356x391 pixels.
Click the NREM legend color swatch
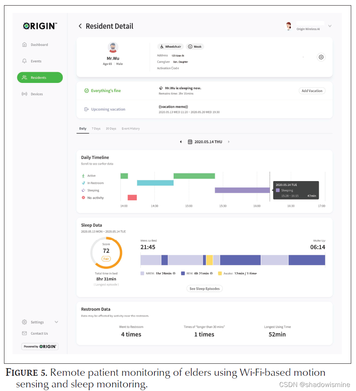(x=142, y=273)
